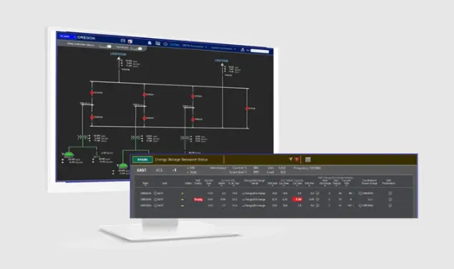Click the red clear-filter icon

[x=296, y=160]
